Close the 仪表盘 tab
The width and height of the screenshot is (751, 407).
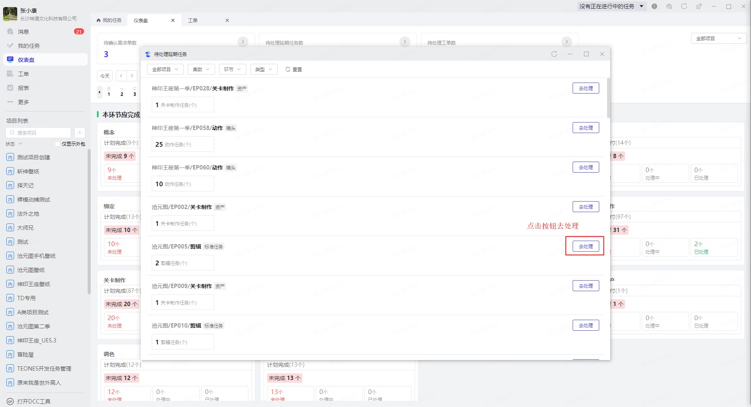(x=173, y=20)
